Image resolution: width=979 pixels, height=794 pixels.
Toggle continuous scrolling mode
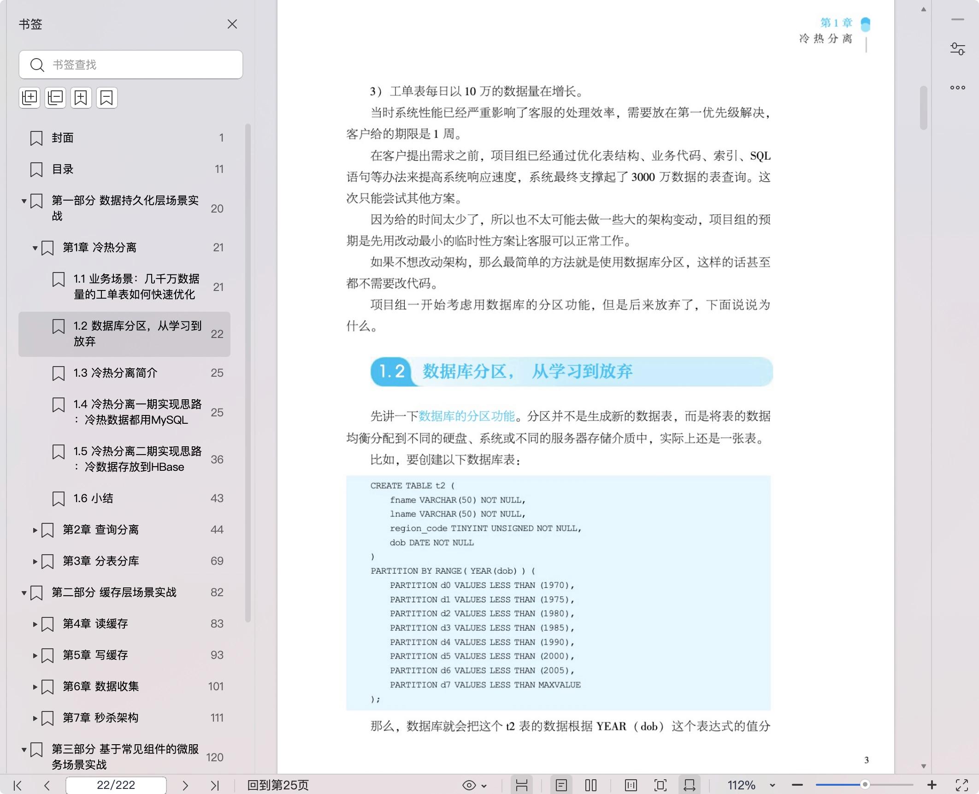pos(522,785)
